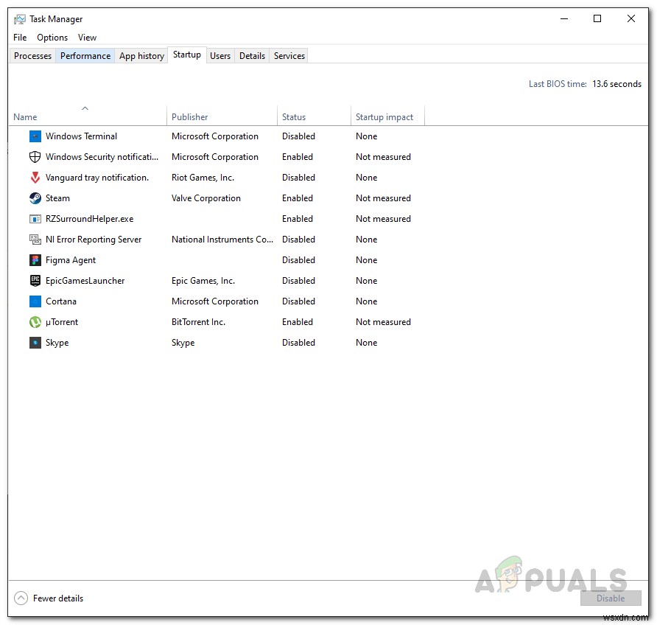Viewport: 657px width, 625px height.
Task: Close the Task Manager window
Action: coord(631,19)
